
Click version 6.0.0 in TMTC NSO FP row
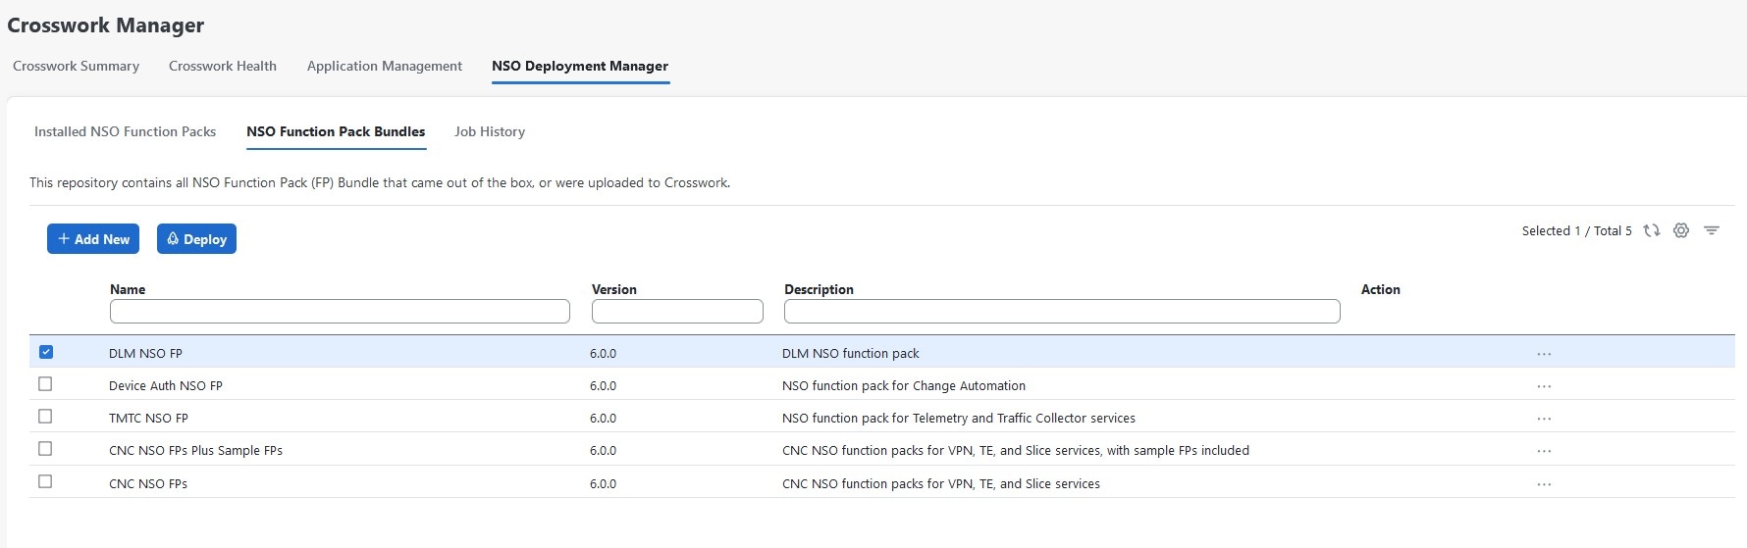604,419
